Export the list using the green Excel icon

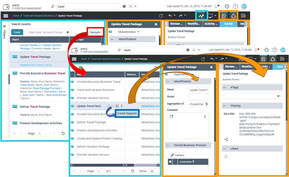79,68
